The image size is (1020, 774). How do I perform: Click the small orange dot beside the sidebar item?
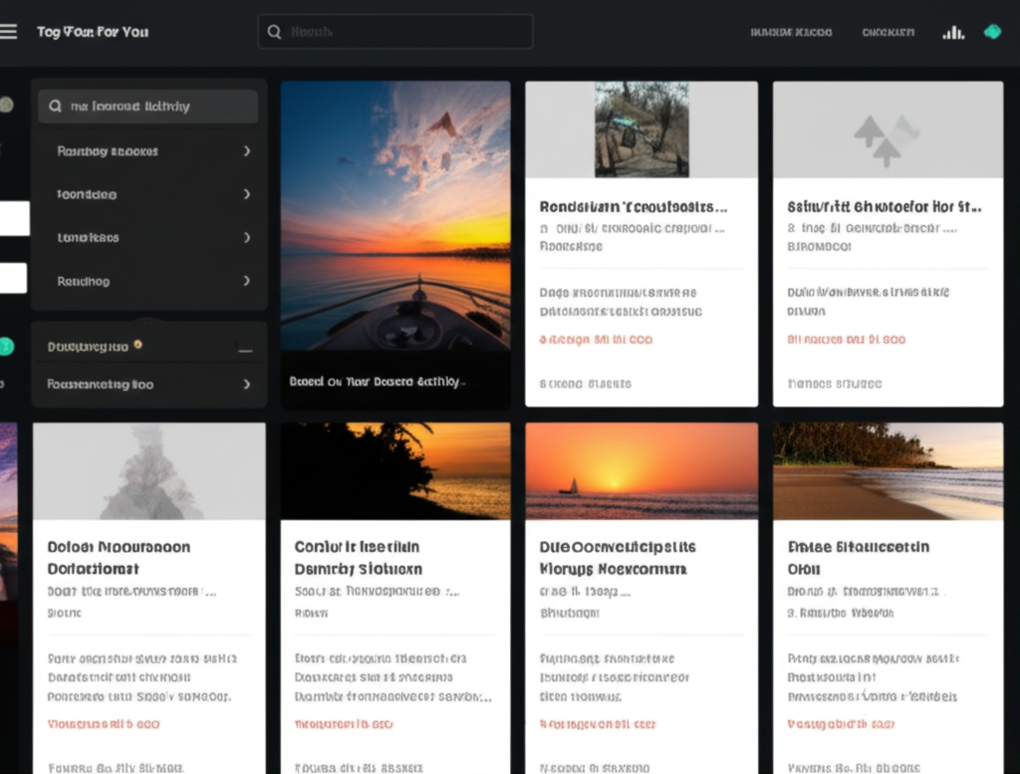[137, 345]
